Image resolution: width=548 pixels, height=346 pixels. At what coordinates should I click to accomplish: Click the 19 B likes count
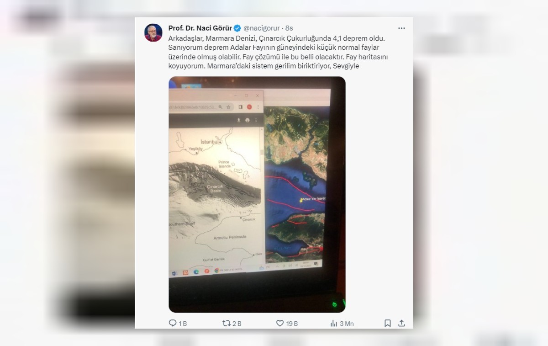pyautogui.click(x=292, y=324)
